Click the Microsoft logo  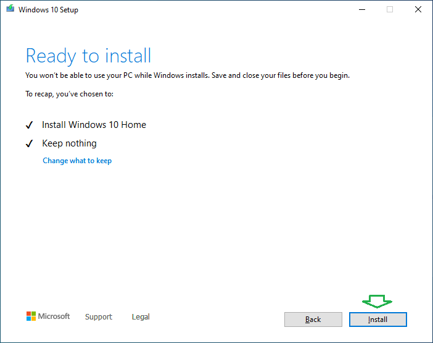coord(48,316)
